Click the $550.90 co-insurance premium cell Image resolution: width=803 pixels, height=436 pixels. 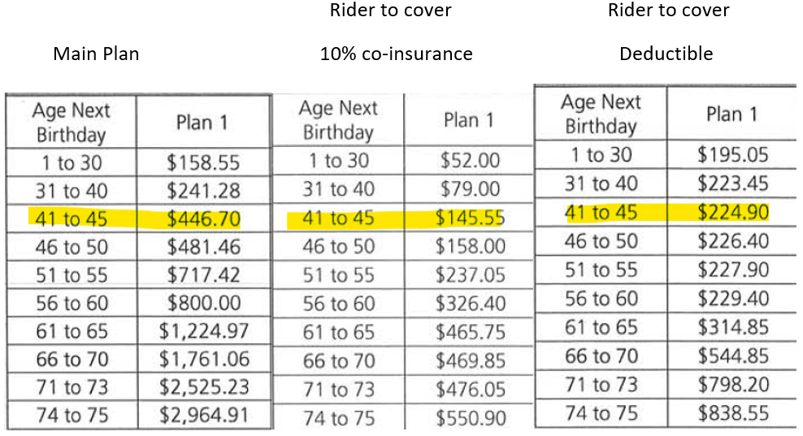470,418
